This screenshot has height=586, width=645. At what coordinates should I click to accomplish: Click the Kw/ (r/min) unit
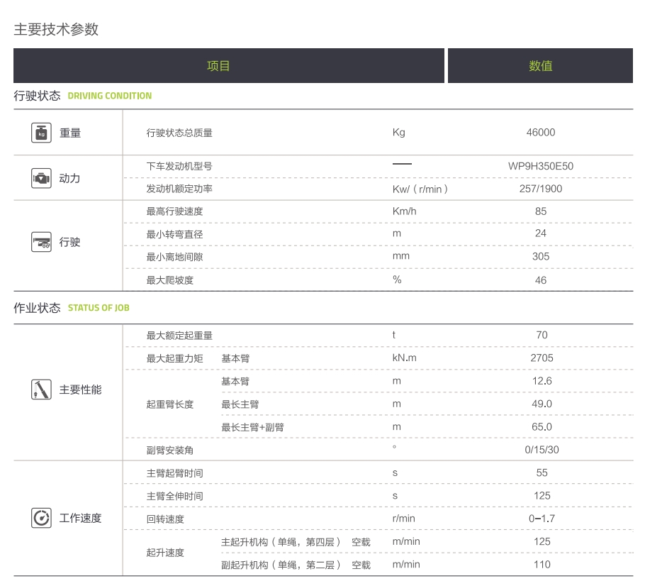420,189
